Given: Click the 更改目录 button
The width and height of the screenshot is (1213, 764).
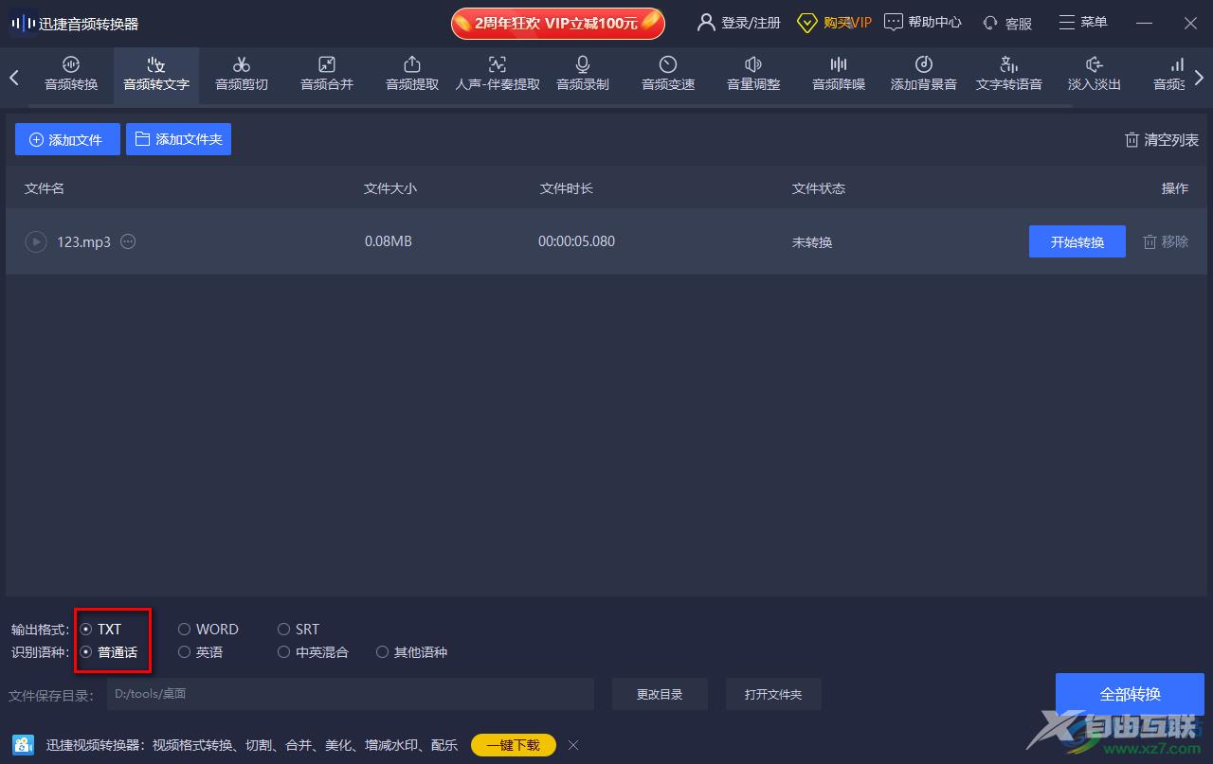Looking at the screenshot, I should coord(660,694).
